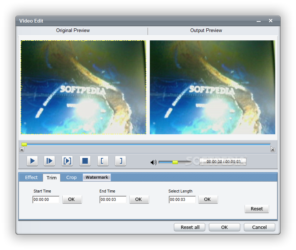Play the trimmed selection button
Viewport: 296px width, 250px height.
pyautogui.click(x=67, y=161)
